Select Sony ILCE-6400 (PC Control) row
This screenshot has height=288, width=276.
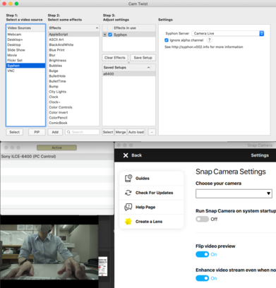(x=57, y=157)
